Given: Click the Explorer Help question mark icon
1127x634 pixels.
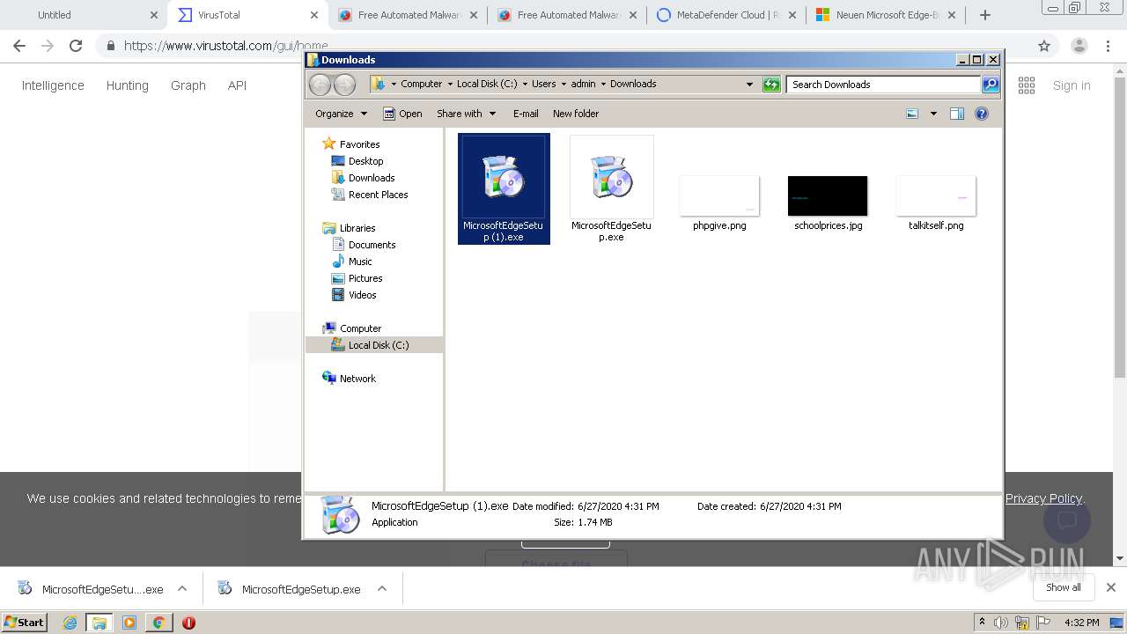Looking at the screenshot, I should click(x=982, y=114).
